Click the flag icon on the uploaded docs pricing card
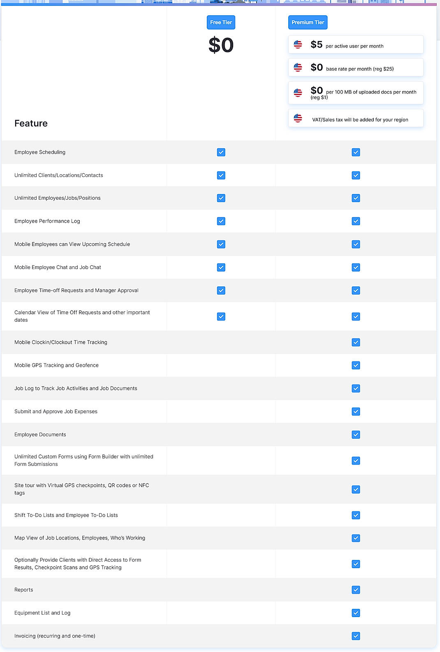This screenshot has height=652, width=440. pyautogui.click(x=298, y=92)
